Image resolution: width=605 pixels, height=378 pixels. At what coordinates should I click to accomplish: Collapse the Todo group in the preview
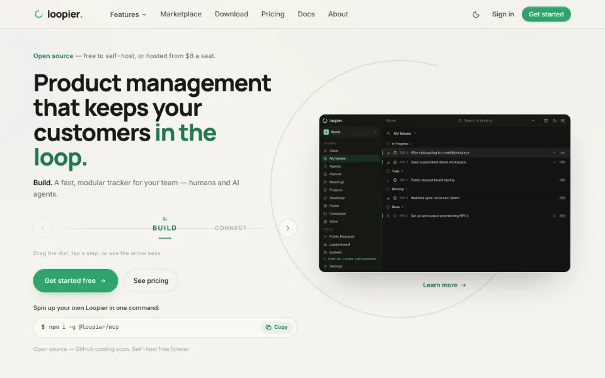tap(395, 171)
